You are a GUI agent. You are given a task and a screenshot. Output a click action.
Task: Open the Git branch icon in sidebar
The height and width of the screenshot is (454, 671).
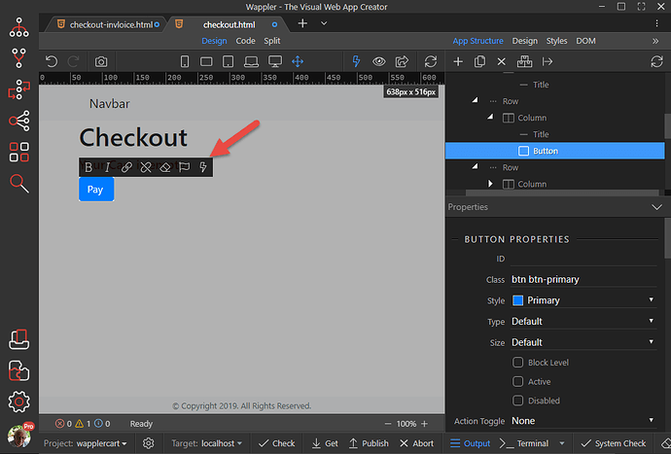click(18, 58)
